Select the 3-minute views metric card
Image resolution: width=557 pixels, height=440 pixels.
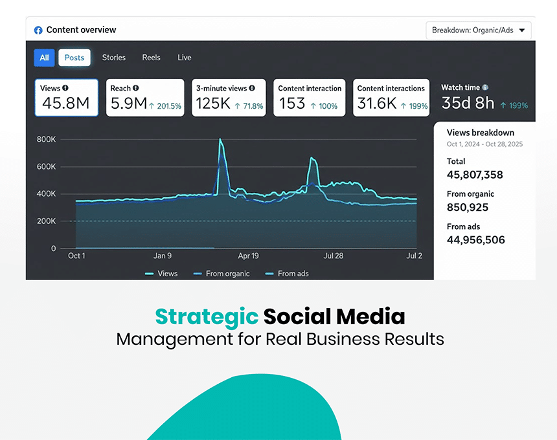(229, 98)
